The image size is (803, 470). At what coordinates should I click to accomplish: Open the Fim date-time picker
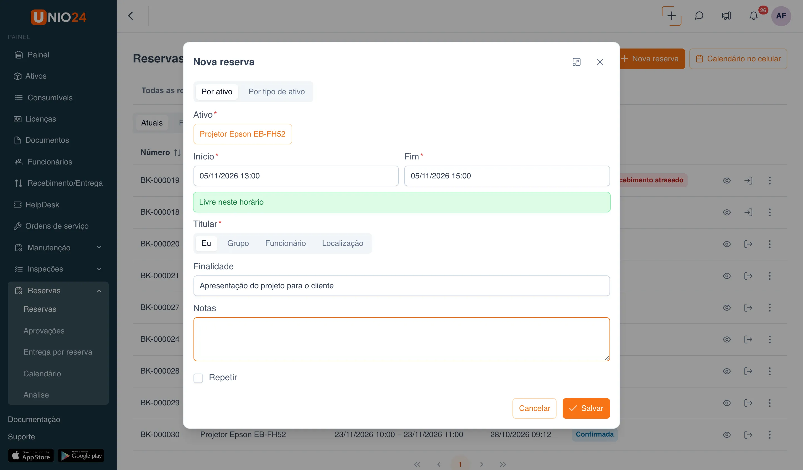click(507, 176)
